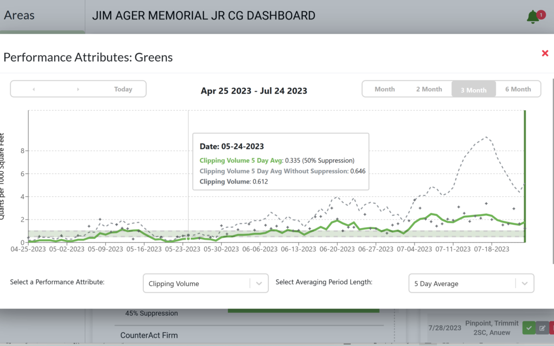Click the 07-18-2023 axis date label
This screenshot has height=346, width=554.
(491, 249)
